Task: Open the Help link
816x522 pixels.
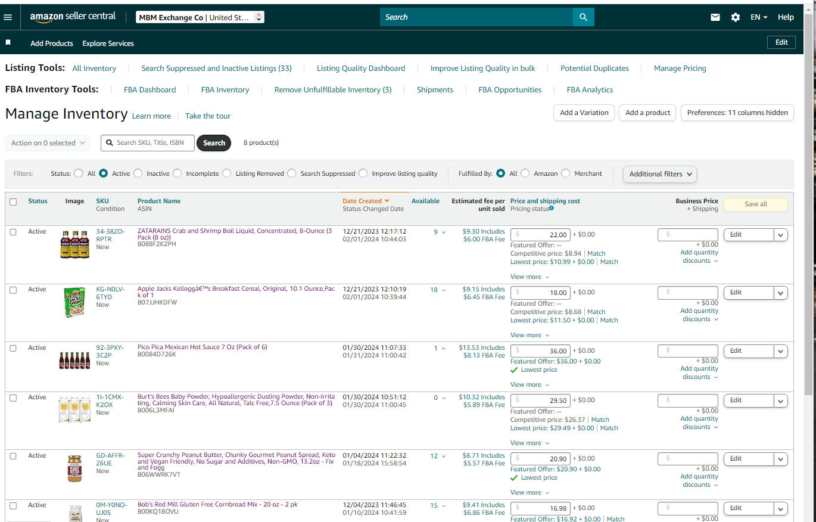Action: 786,17
